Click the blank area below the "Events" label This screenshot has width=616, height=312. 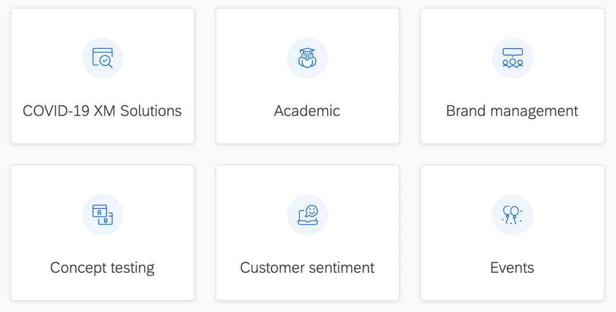[512, 289]
